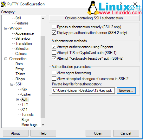Open the TTY category
Image resolution: width=143 pixels, height=140 pixels.
(x=25, y=104)
